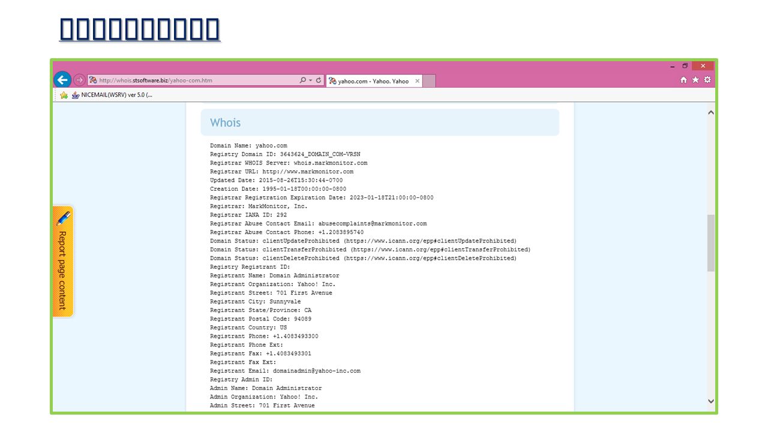Click Registrar Abuse Contact Phone line
768x432 pixels.
(287, 232)
